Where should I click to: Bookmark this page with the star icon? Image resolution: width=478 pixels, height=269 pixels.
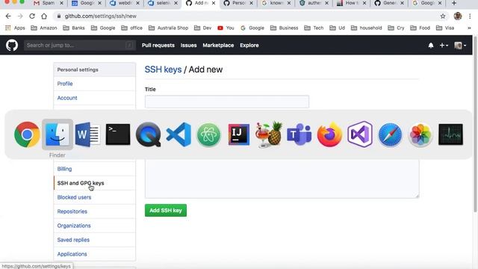443,16
